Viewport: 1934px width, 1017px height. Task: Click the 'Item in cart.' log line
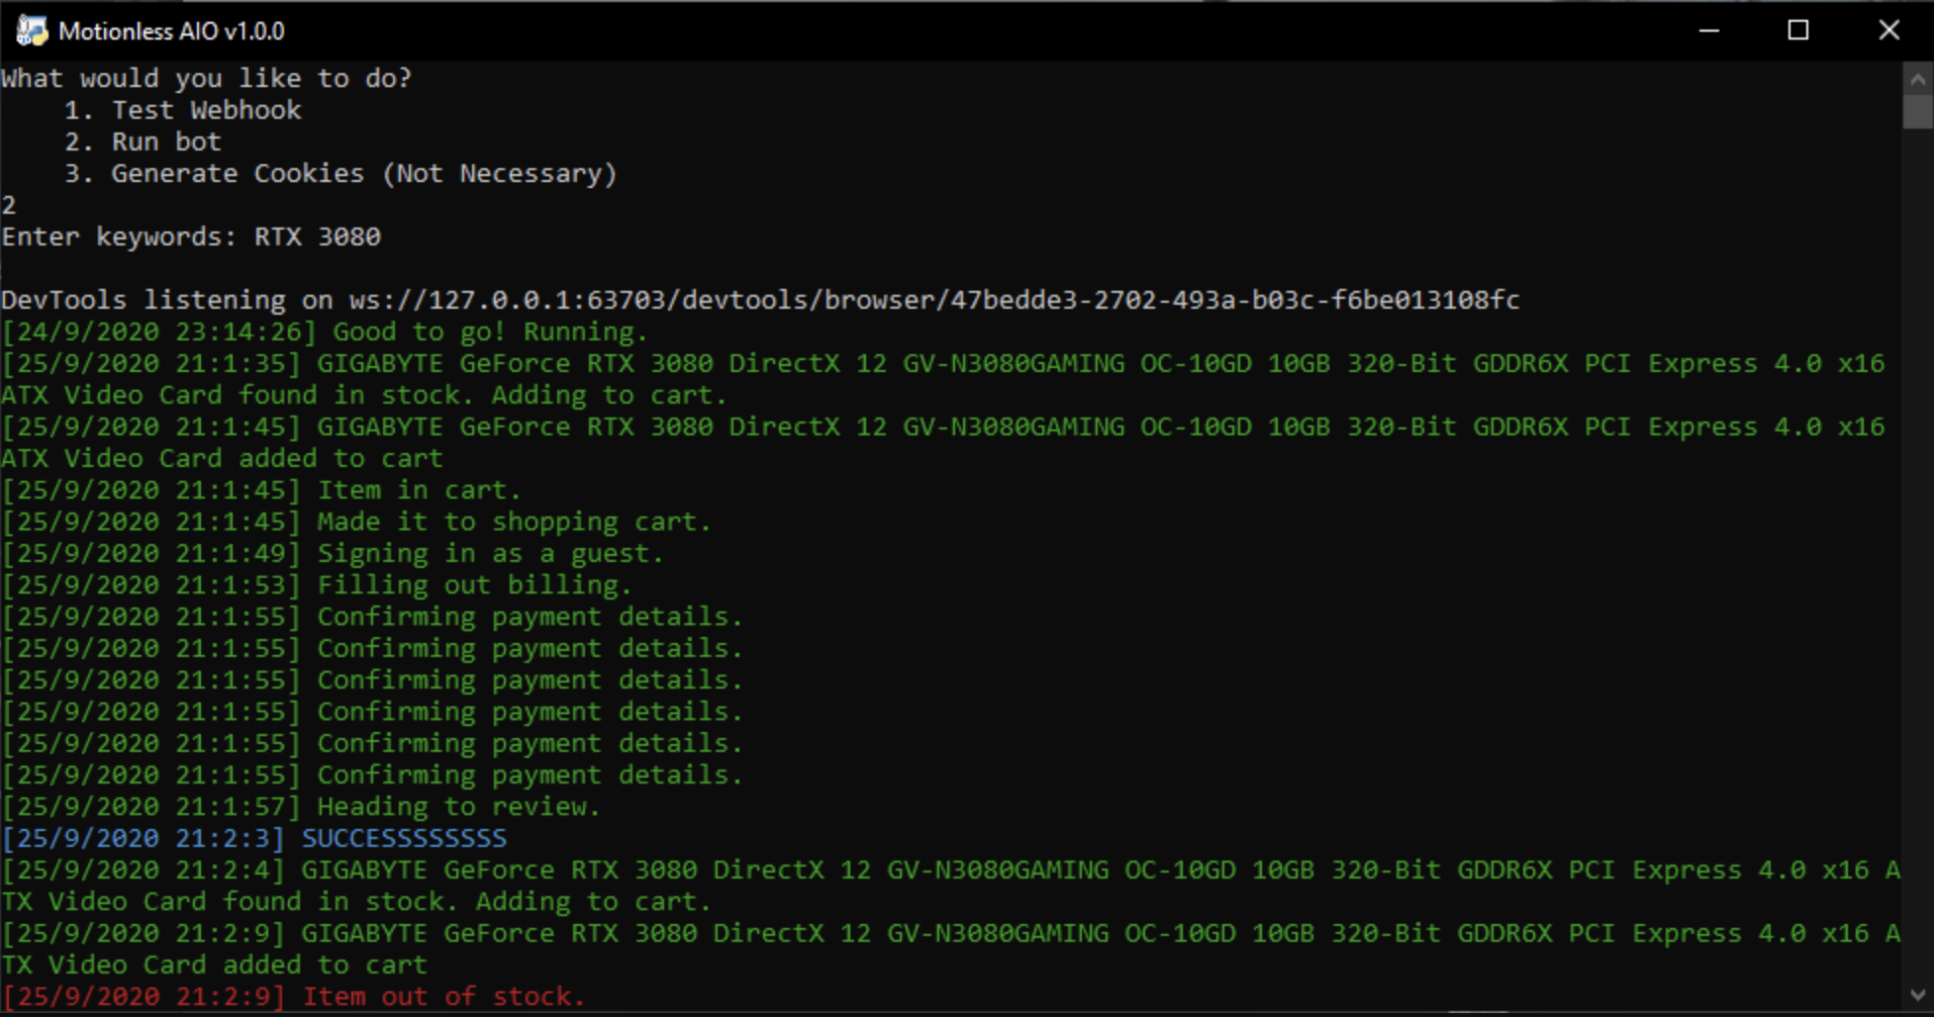click(x=261, y=491)
